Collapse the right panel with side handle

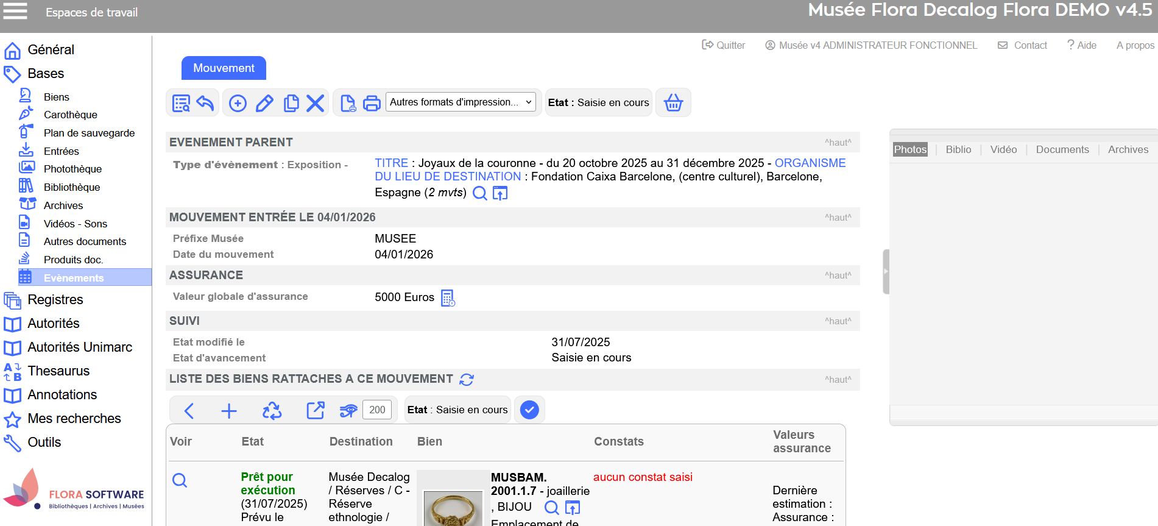[x=886, y=272]
